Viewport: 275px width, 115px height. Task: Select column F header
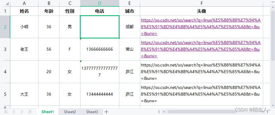202,3
